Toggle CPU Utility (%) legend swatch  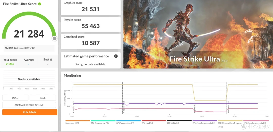(x=179, y=121)
